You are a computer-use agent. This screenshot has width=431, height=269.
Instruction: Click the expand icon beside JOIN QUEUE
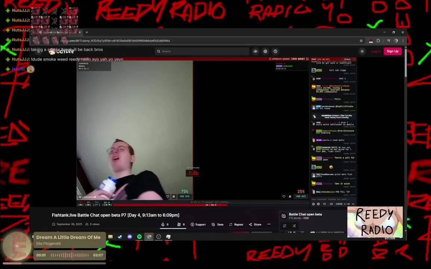308,59
